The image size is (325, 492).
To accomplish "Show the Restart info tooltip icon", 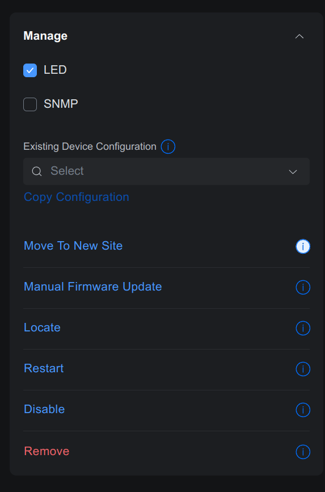I will [303, 369].
